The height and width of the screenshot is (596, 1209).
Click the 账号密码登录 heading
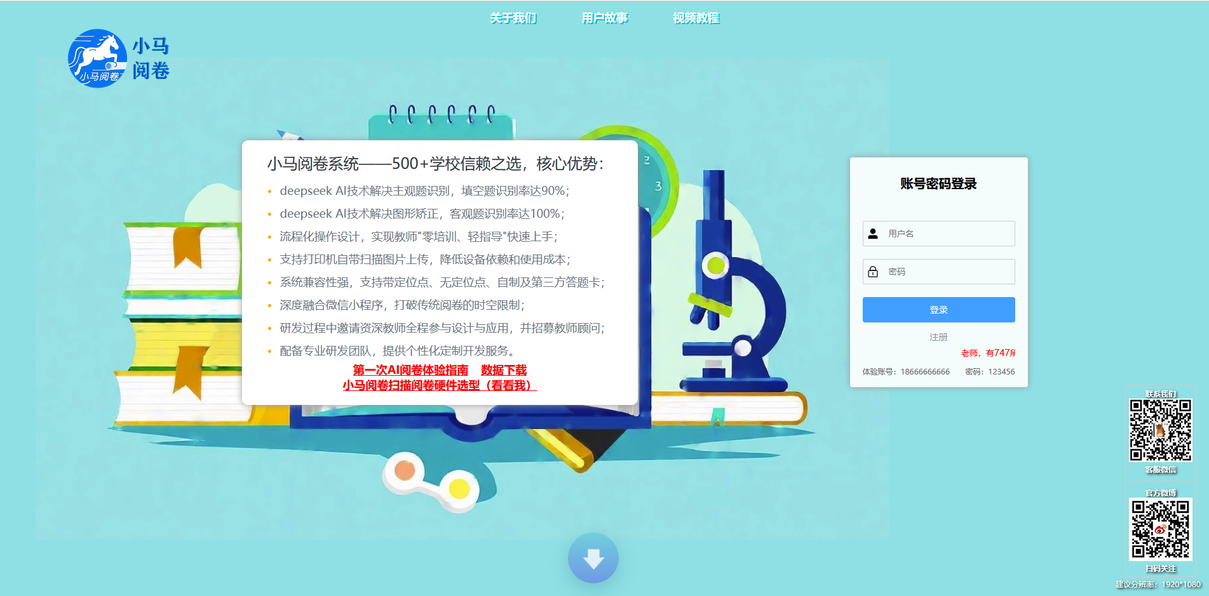tap(938, 184)
